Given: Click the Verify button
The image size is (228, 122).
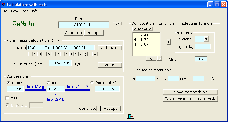Looking at the screenshot, I should [x=110, y=65].
